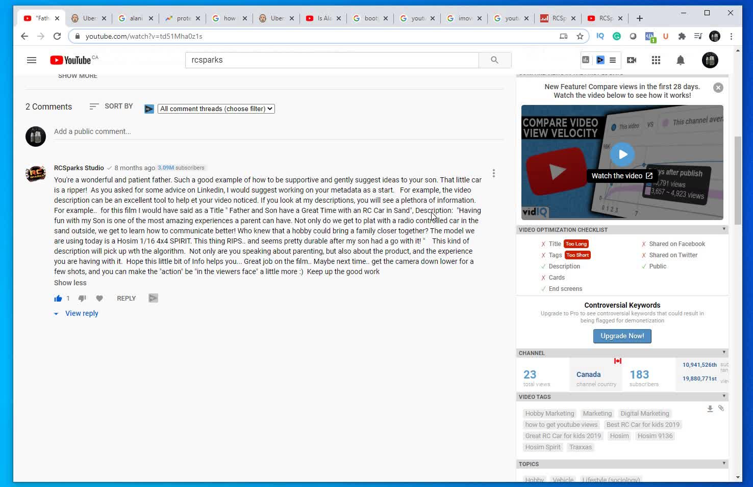
Task: Open the media control playlist icon
Action: tap(698, 36)
